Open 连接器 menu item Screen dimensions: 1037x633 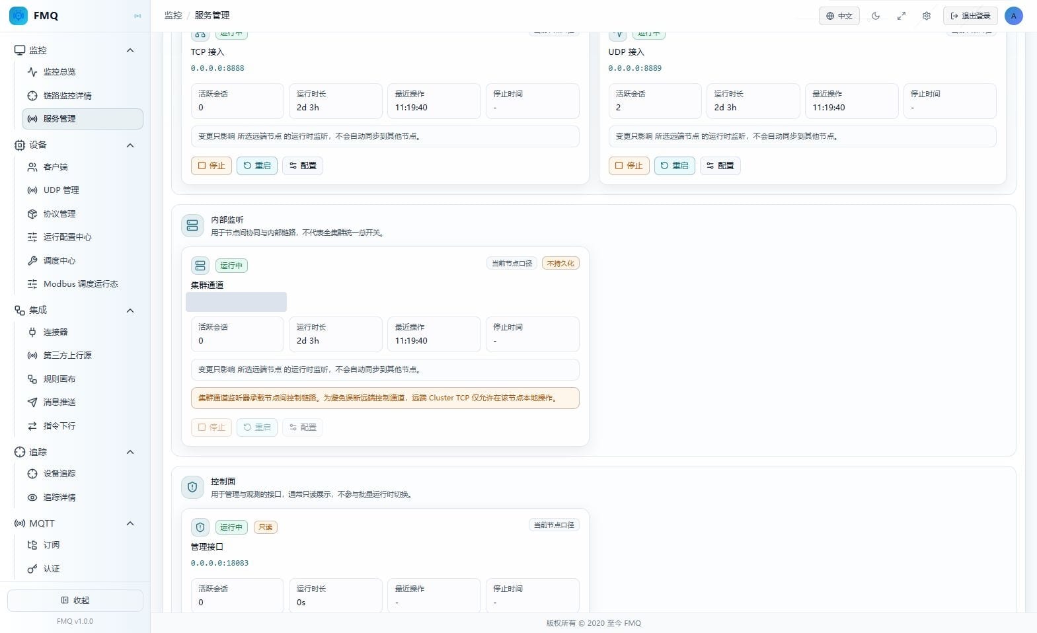click(83, 332)
